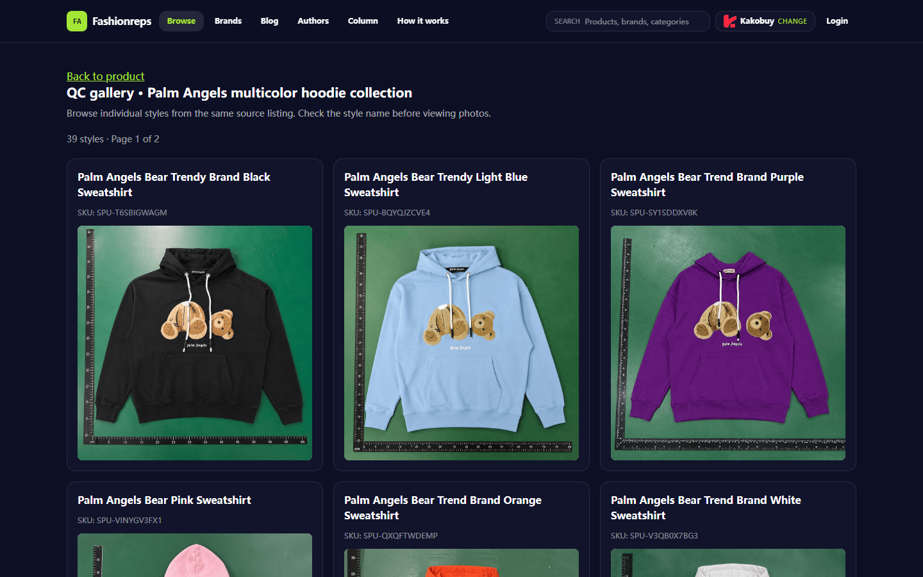
Task: Follow the Back to product link
Action: (106, 76)
